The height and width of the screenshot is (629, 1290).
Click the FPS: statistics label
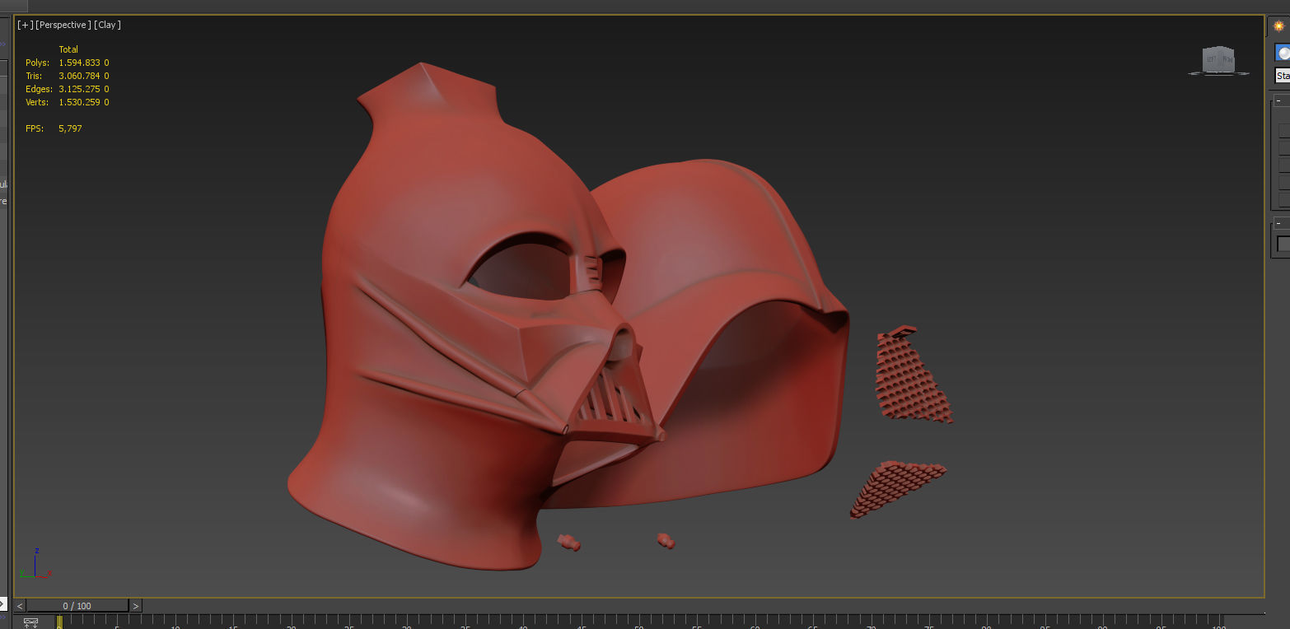tap(34, 128)
